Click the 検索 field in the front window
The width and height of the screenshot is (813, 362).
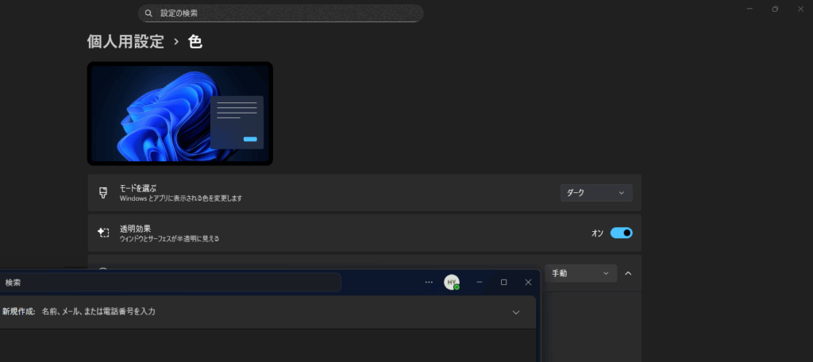tap(171, 282)
